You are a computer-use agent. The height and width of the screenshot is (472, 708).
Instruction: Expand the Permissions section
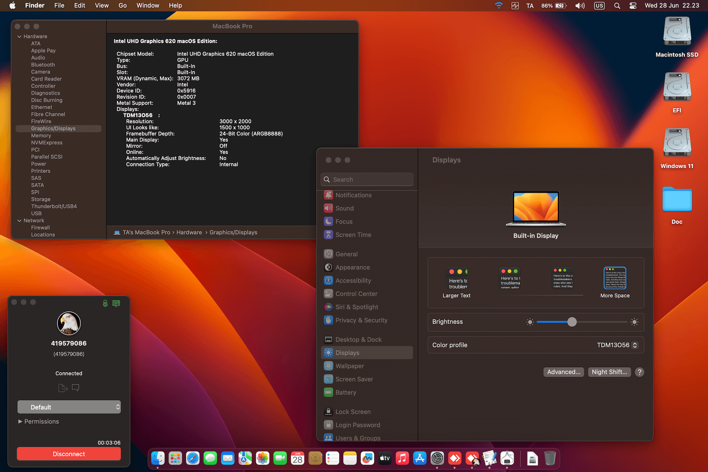[x=20, y=421]
